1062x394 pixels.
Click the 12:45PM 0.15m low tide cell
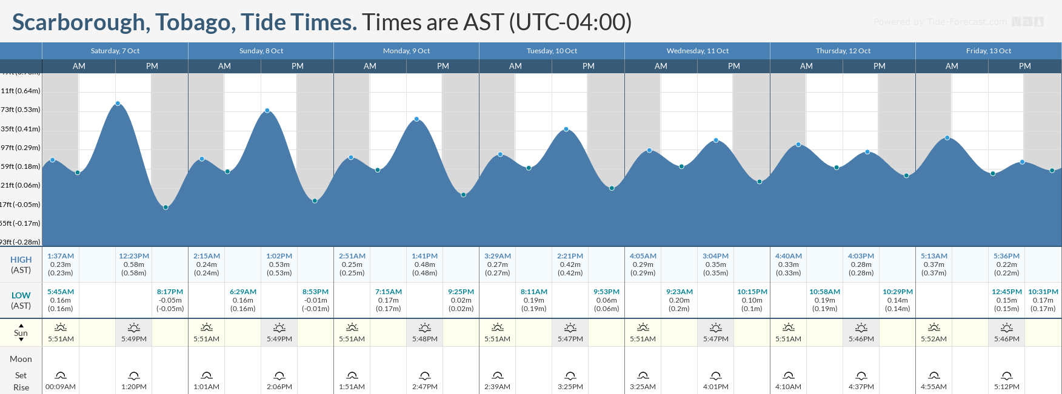tap(1007, 300)
